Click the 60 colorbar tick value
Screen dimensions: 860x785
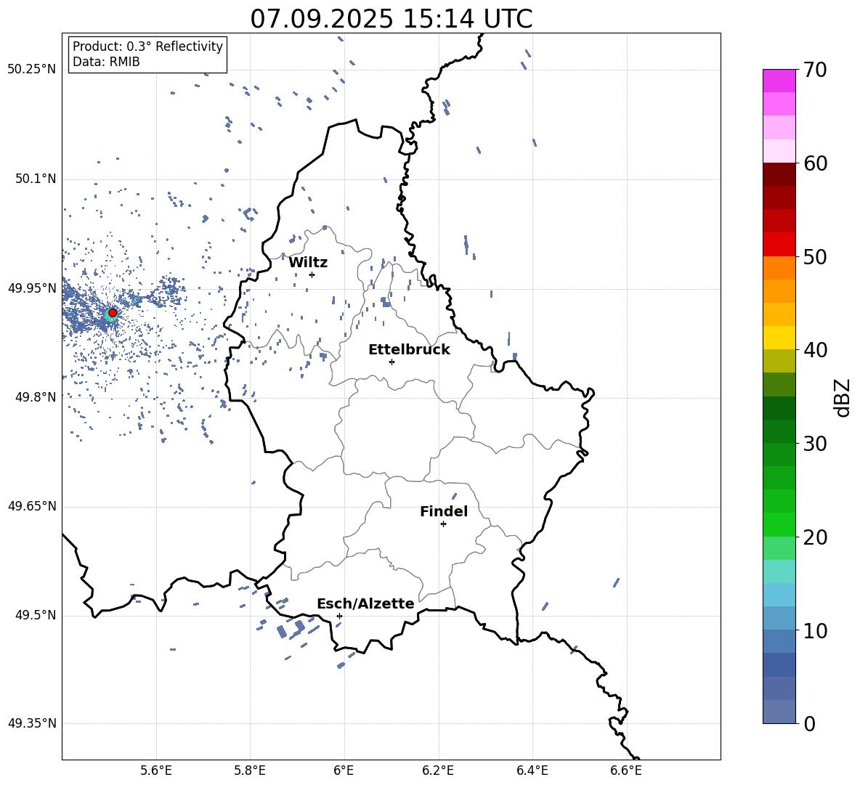click(x=815, y=163)
